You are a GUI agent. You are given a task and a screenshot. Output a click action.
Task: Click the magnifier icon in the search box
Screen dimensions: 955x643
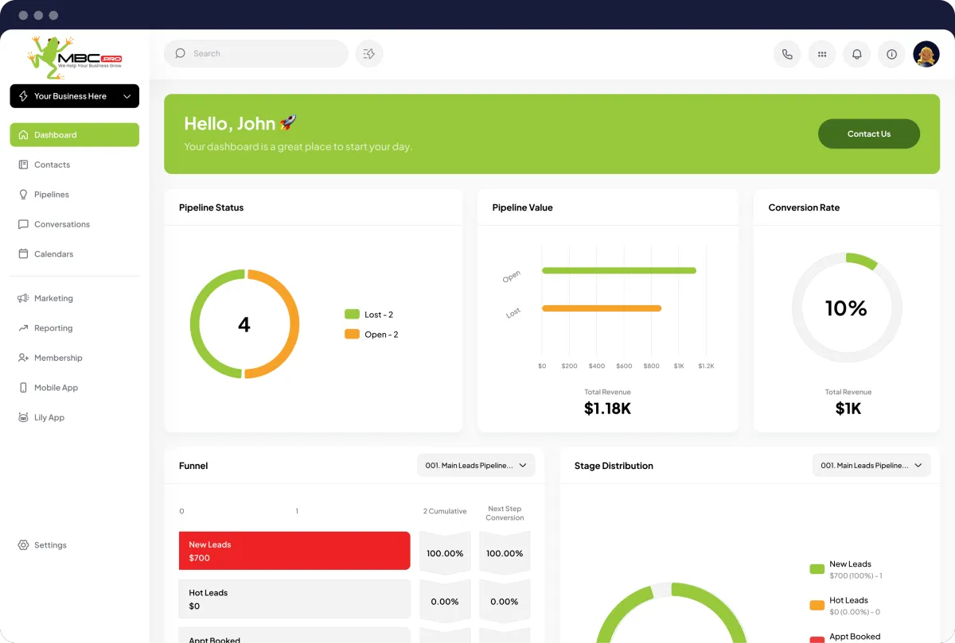[x=180, y=53]
